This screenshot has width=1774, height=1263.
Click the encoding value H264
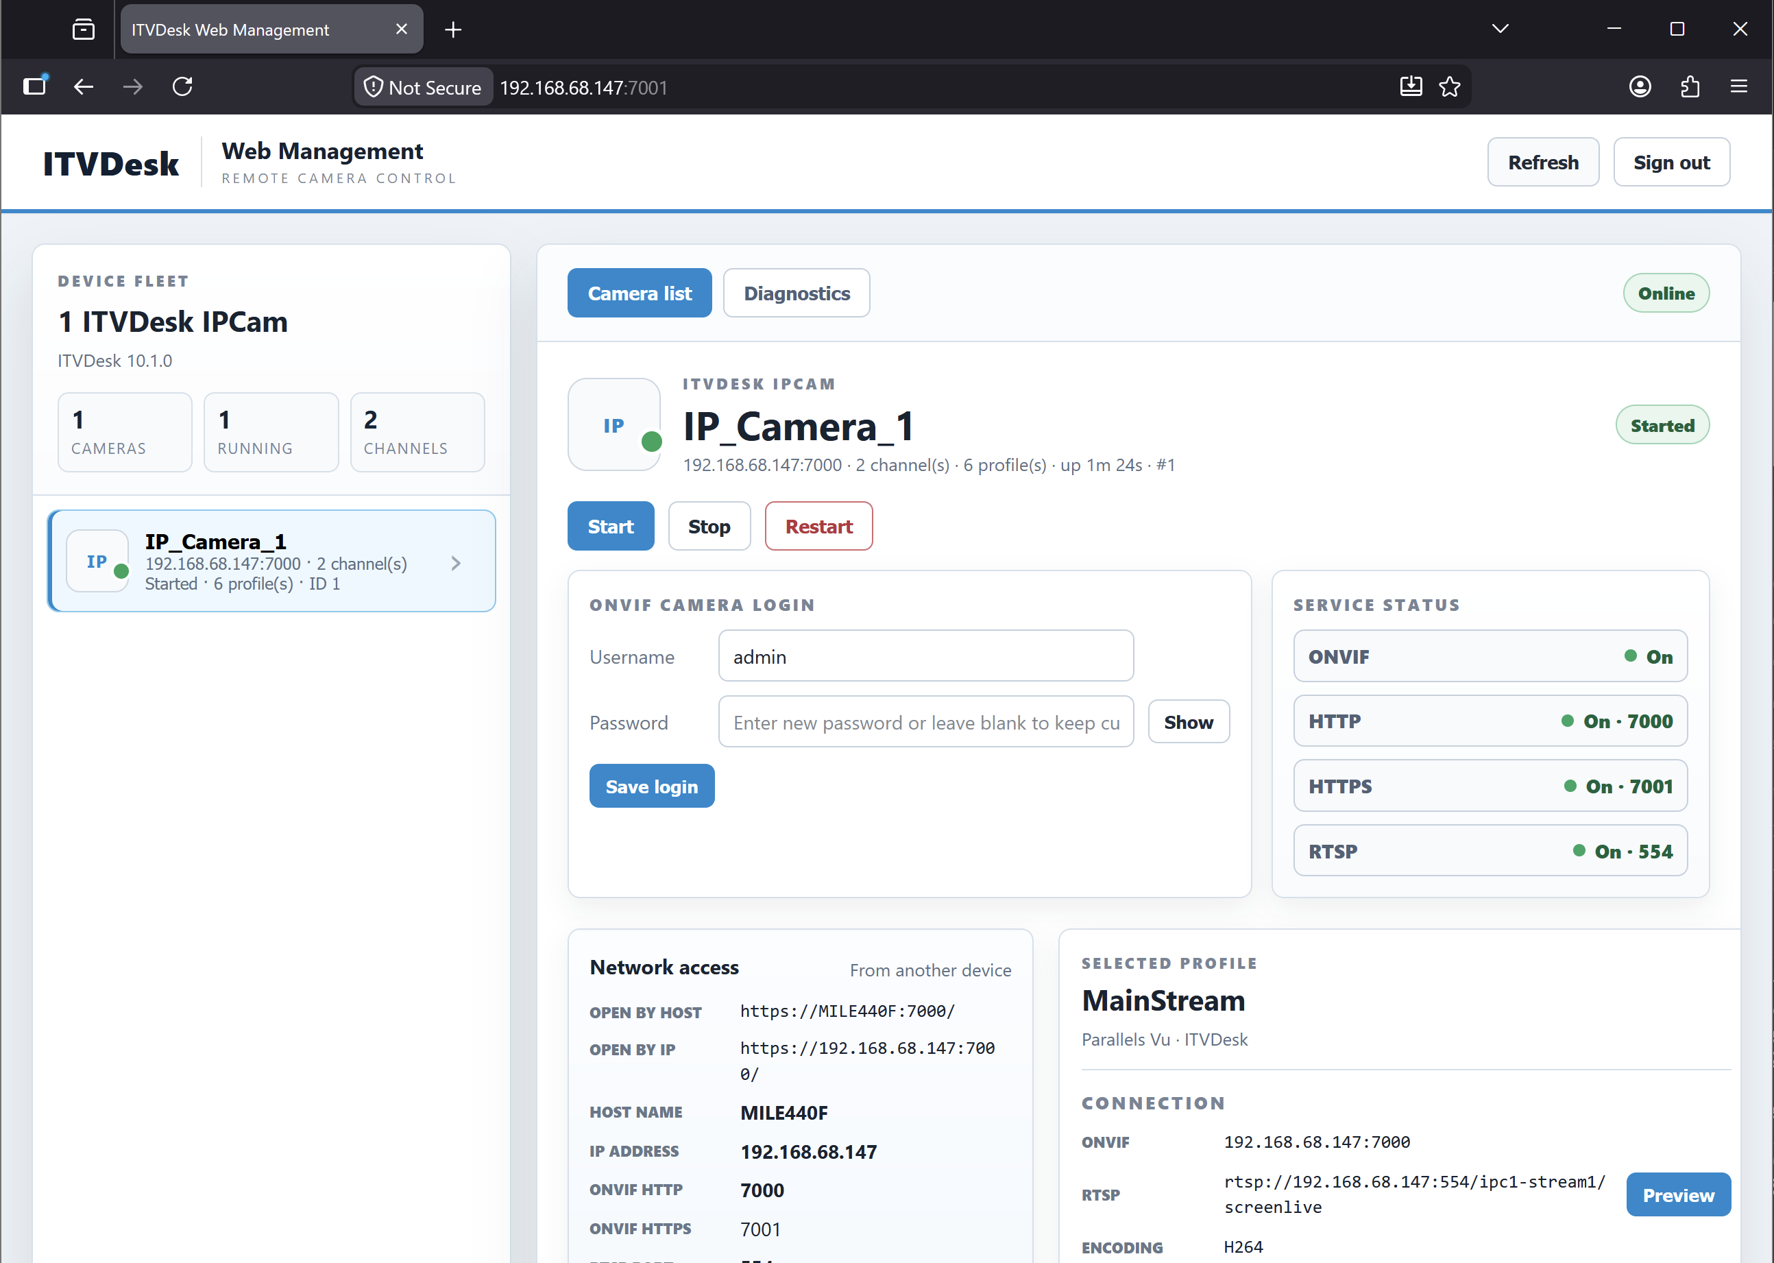1243,1247
